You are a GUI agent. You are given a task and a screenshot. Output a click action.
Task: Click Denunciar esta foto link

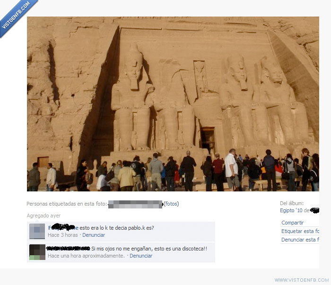coord(300,240)
